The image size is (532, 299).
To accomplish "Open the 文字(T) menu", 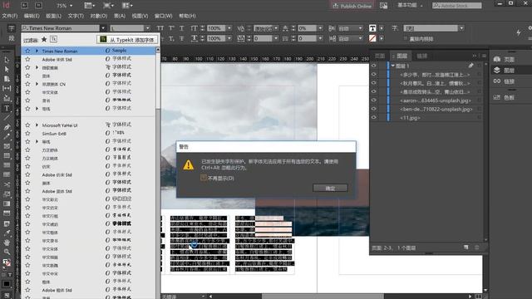I will [x=76, y=16].
